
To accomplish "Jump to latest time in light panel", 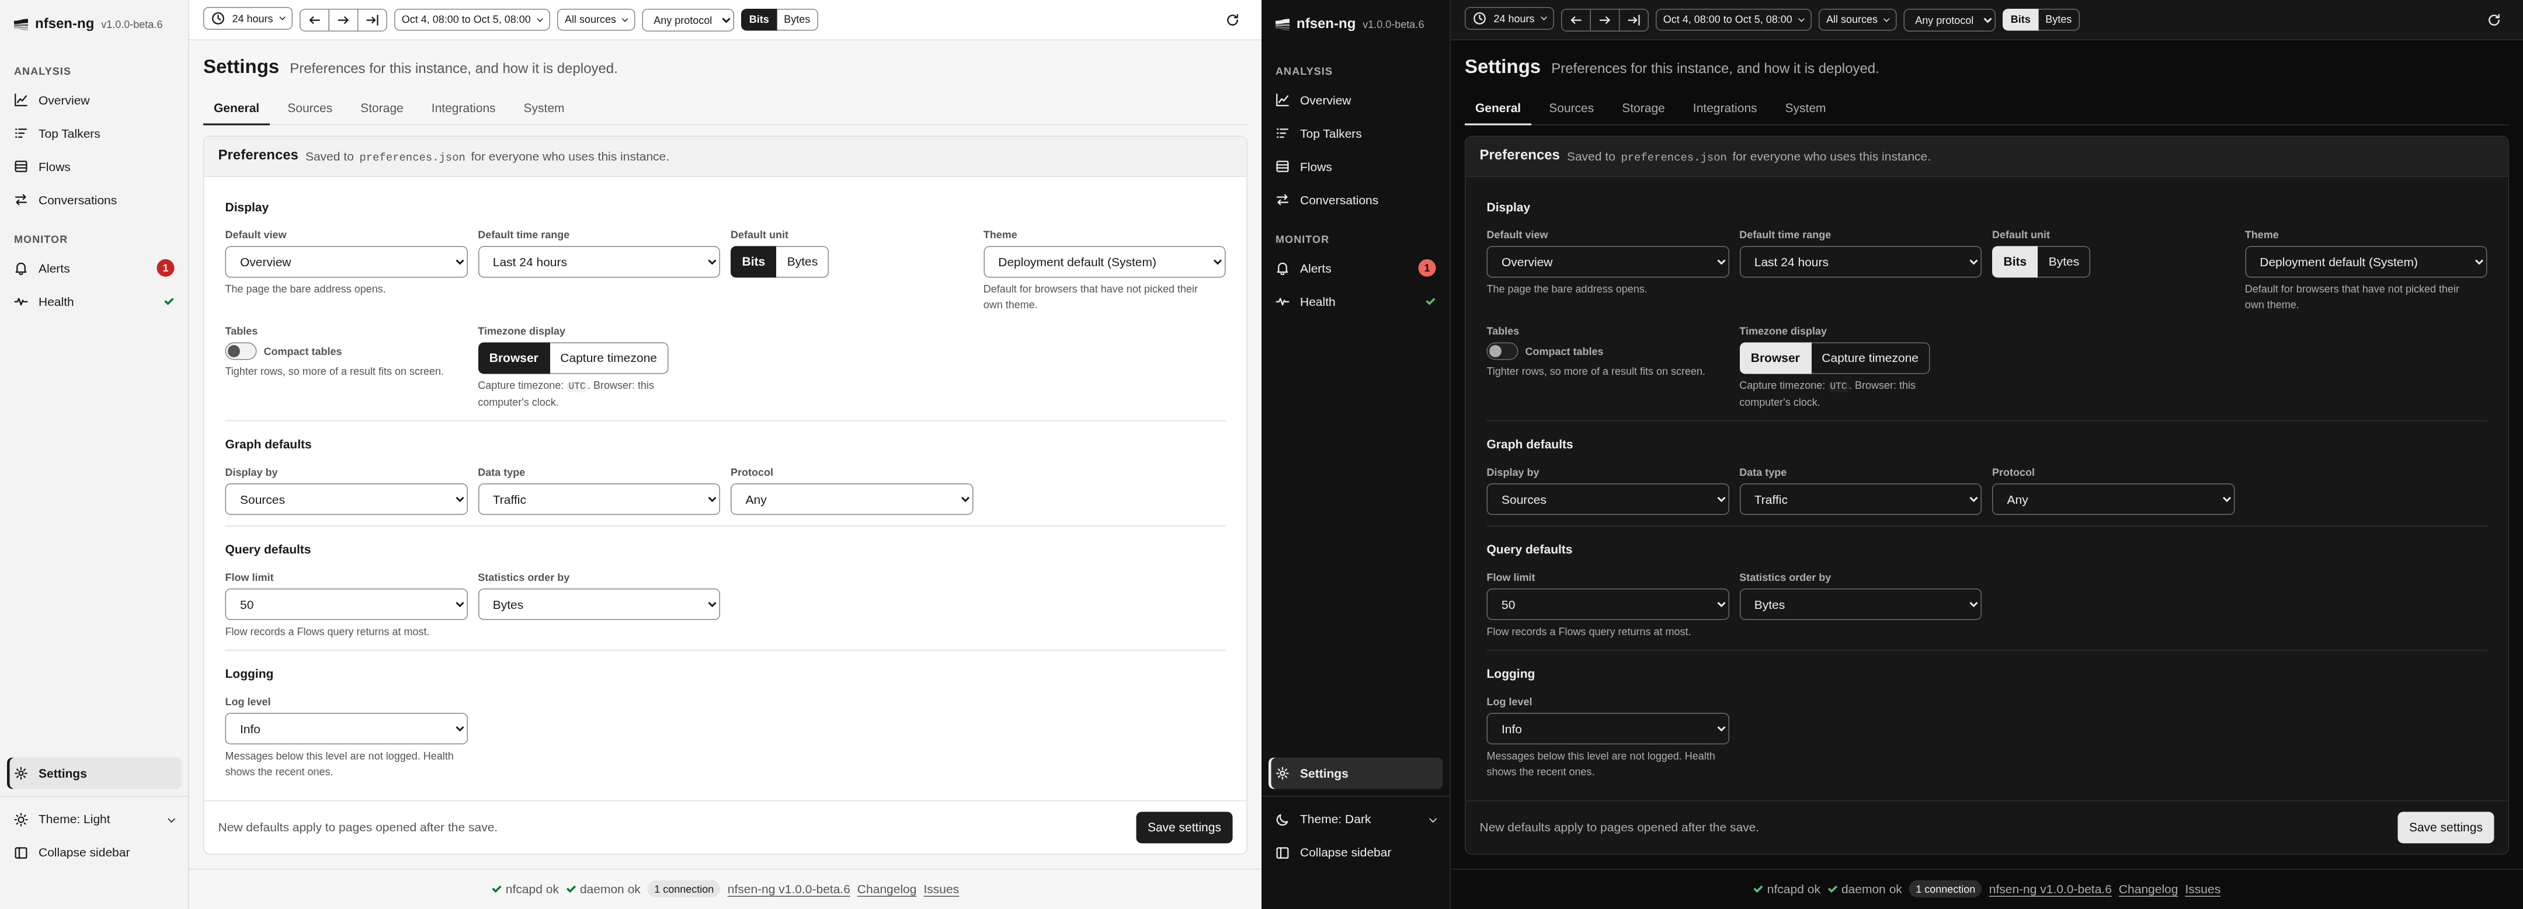I will tap(372, 20).
